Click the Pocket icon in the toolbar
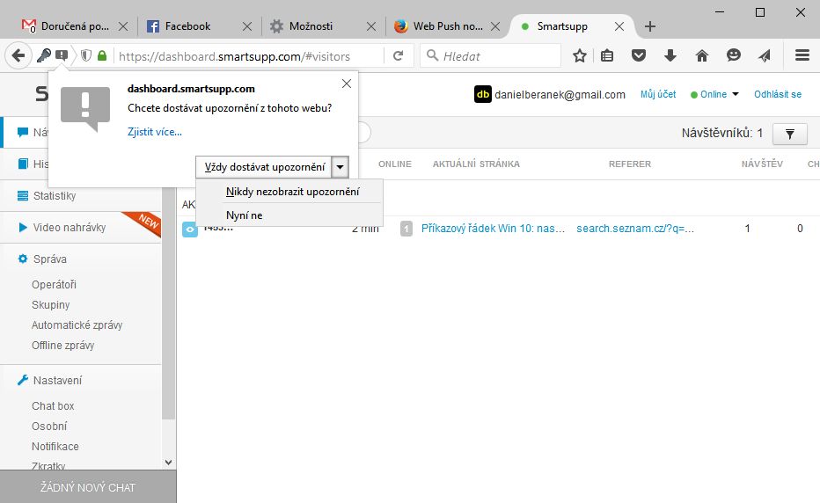 [639, 55]
